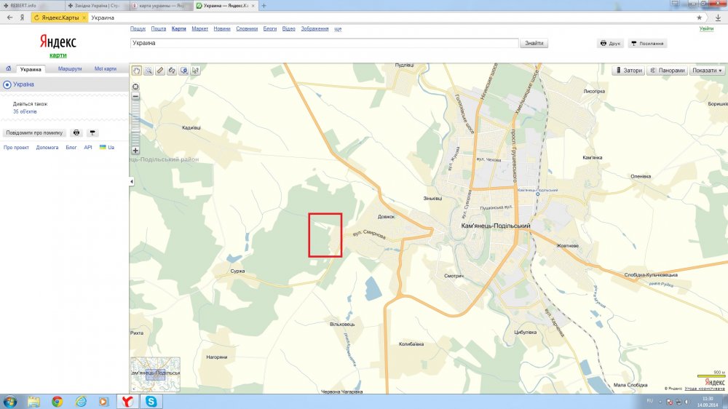Select the hand pan tool
728x409 pixels.
(136, 71)
